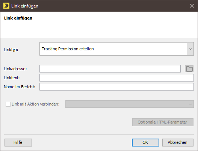198x151 pixels.
Task: Focus the 'Name im Bericht' input field
Action: click(x=116, y=87)
